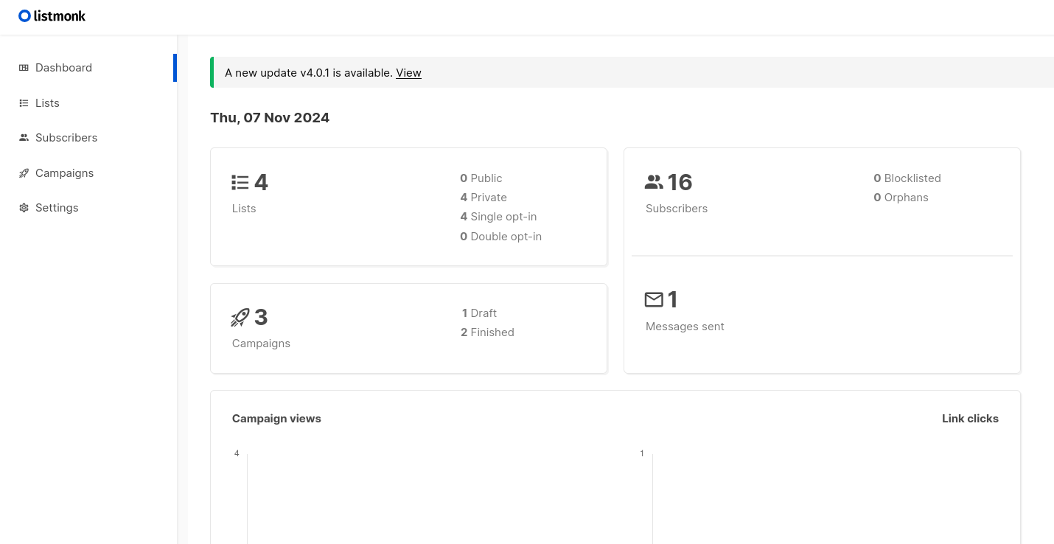Click the '0 Orphans' stat
Screen dimensions: 1054x544
(x=901, y=198)
